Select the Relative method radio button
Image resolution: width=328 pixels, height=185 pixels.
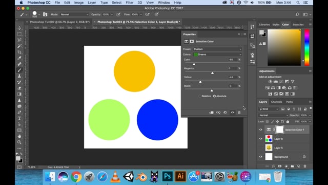click(200, 96)
